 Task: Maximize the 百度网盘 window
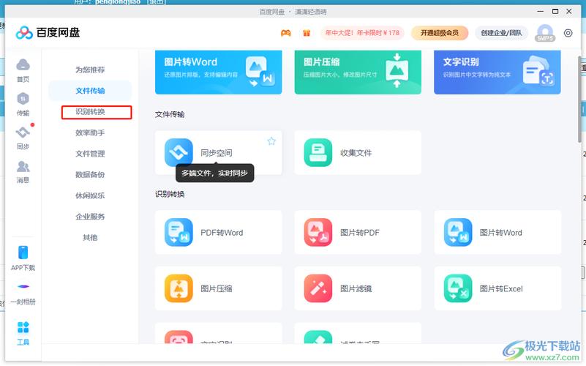pyautogui.click(x=555, y=11)
